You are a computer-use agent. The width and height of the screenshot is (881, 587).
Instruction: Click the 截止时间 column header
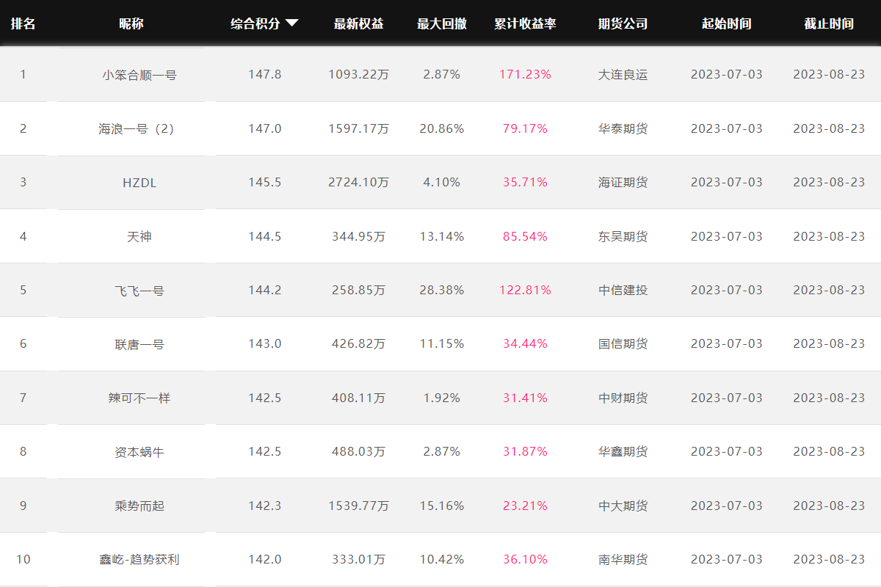coord(829,23)
